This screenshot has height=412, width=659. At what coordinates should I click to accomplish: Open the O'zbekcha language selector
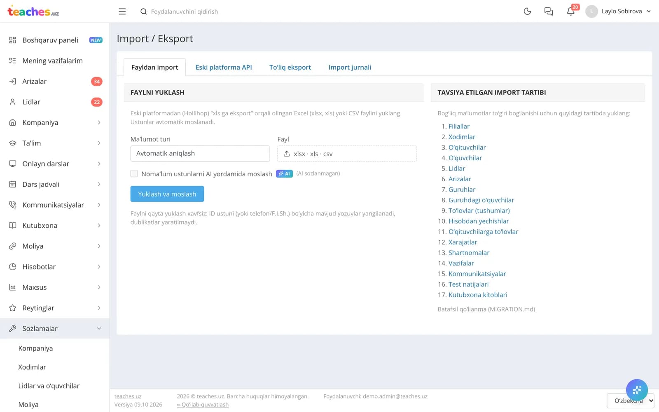[x=631, y=400]
